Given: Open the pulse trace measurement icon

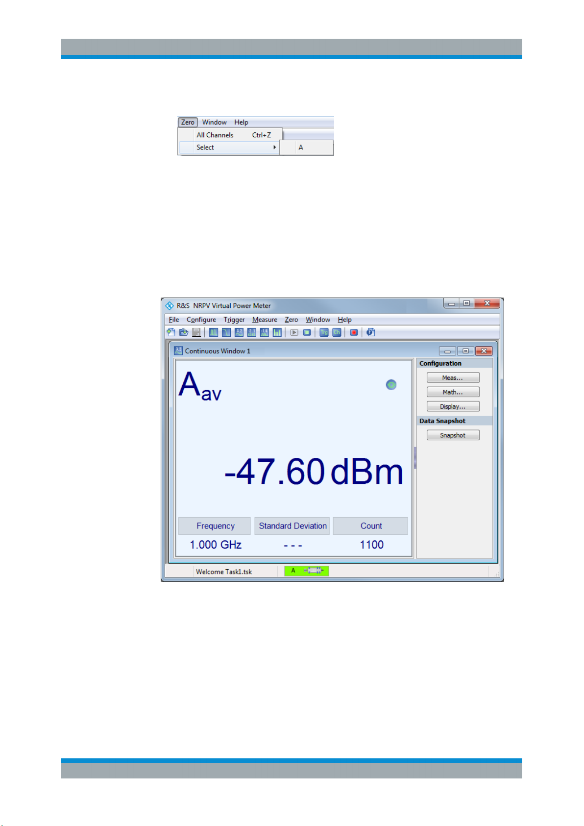Looking at the screenshot, I should click(x=214, y=332).
